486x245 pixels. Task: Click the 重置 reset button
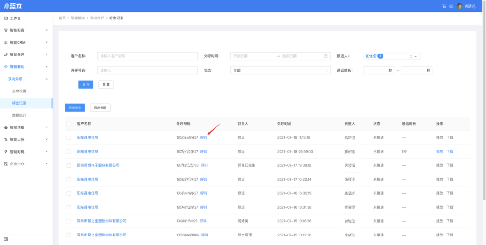click(x=106, y=84)
